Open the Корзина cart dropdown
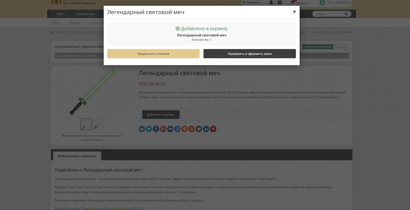410x210 pixels. coord(301,2)
